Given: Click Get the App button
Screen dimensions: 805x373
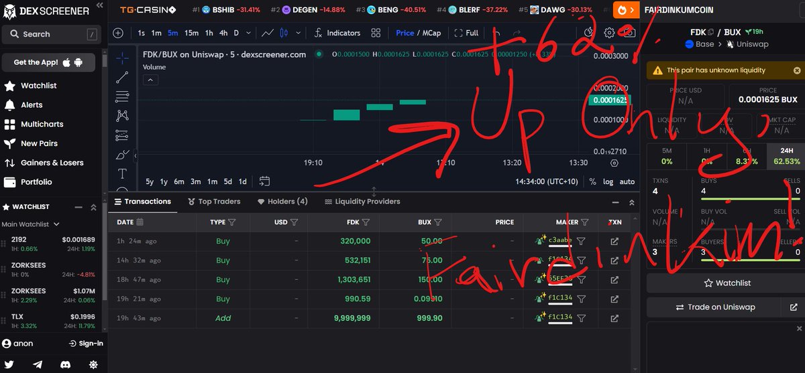Looking at the screenshot, I should (48, 62).
